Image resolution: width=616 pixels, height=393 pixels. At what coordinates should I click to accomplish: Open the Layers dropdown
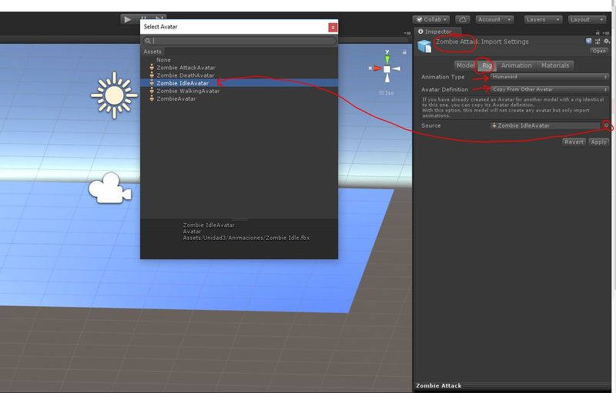tap(544, 19)
